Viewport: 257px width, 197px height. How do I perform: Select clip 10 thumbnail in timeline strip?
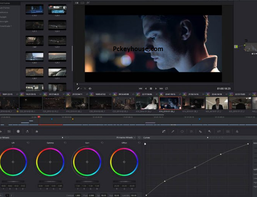217,103
